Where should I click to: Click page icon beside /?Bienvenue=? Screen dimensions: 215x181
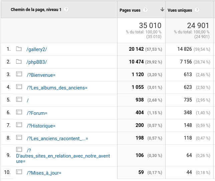point(19,74)
